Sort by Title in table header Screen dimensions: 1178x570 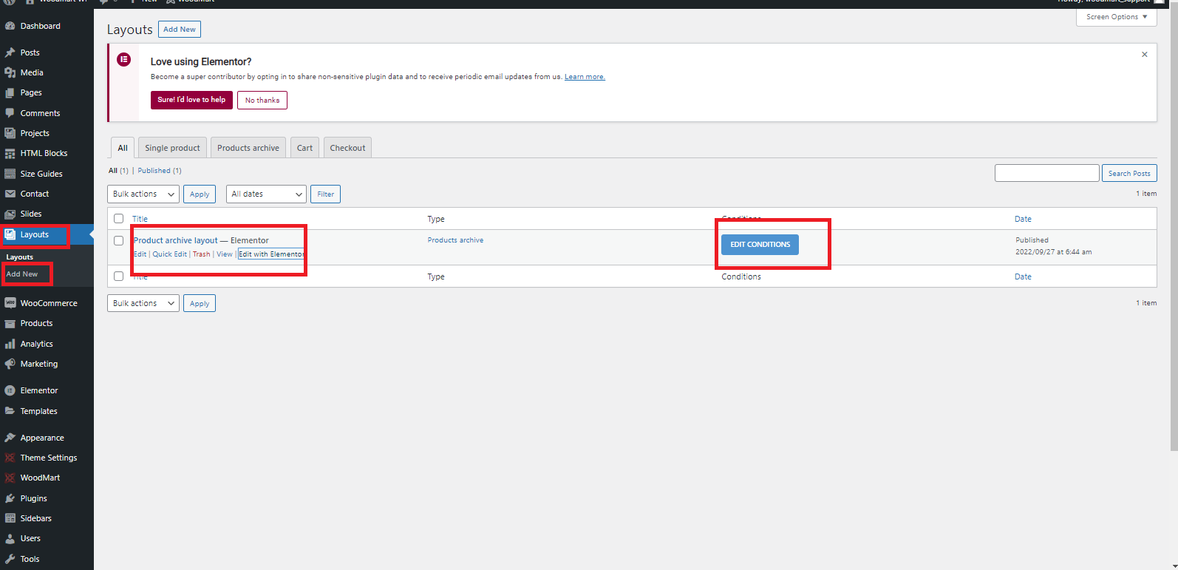140,219
